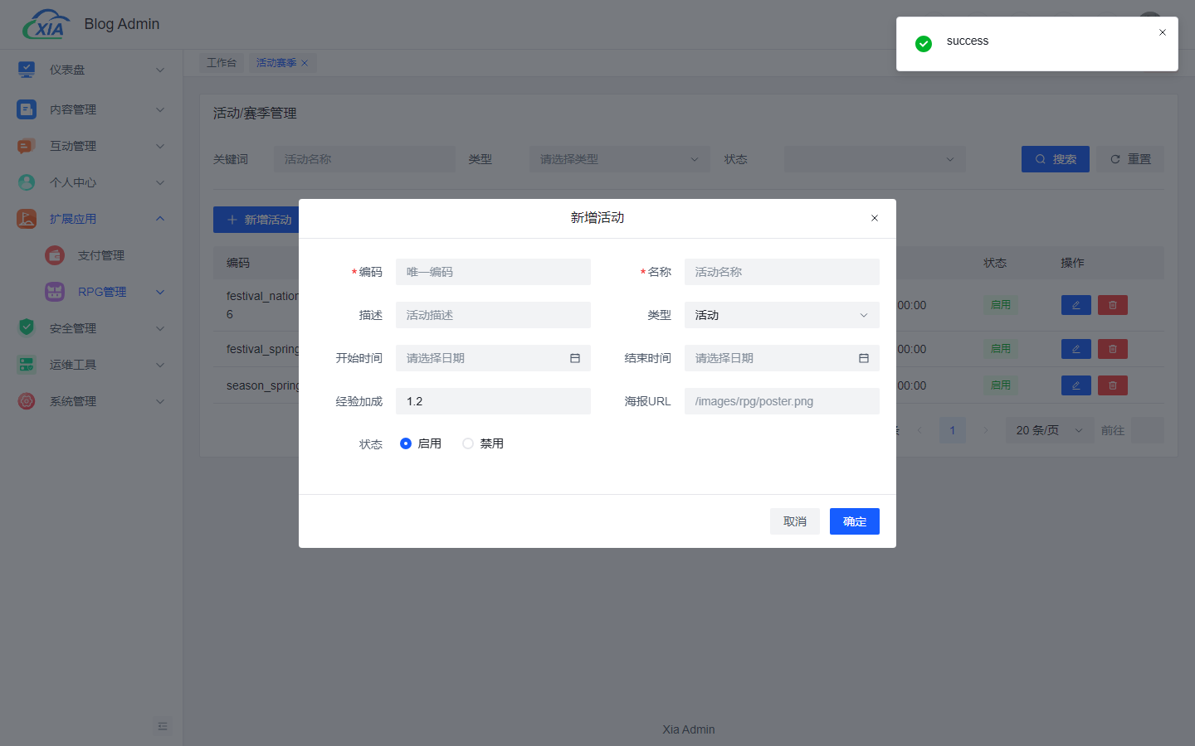Focus the 描述 input field
Viewport: 1195px width, 746px height.
tap(493, 315)
